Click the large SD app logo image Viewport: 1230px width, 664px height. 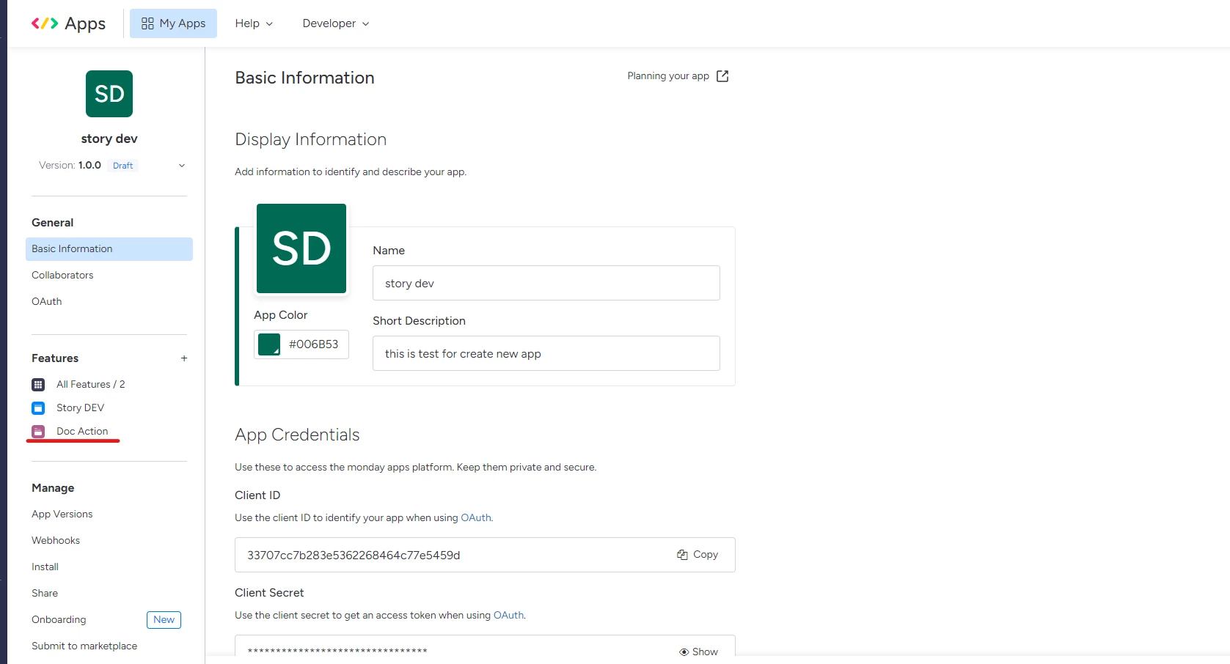[x=301, y=248]
